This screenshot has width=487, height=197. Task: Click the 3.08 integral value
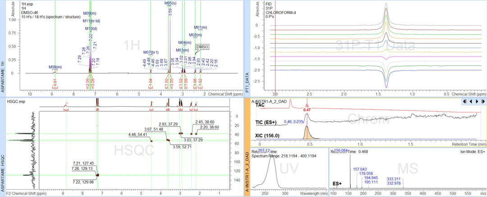(x=92, y=82)
